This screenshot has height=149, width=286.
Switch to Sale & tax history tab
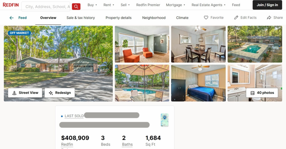tap(81, 18)
